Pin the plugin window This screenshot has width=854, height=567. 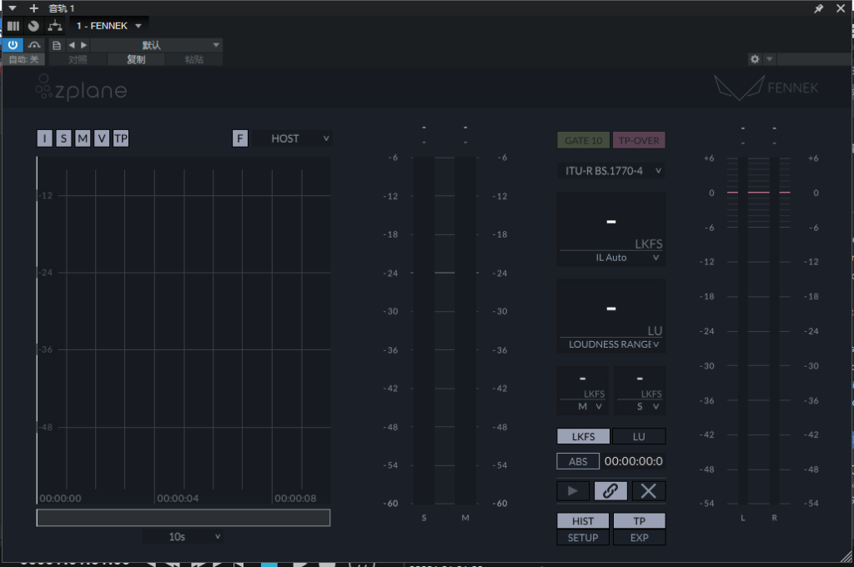click(818, 8)
